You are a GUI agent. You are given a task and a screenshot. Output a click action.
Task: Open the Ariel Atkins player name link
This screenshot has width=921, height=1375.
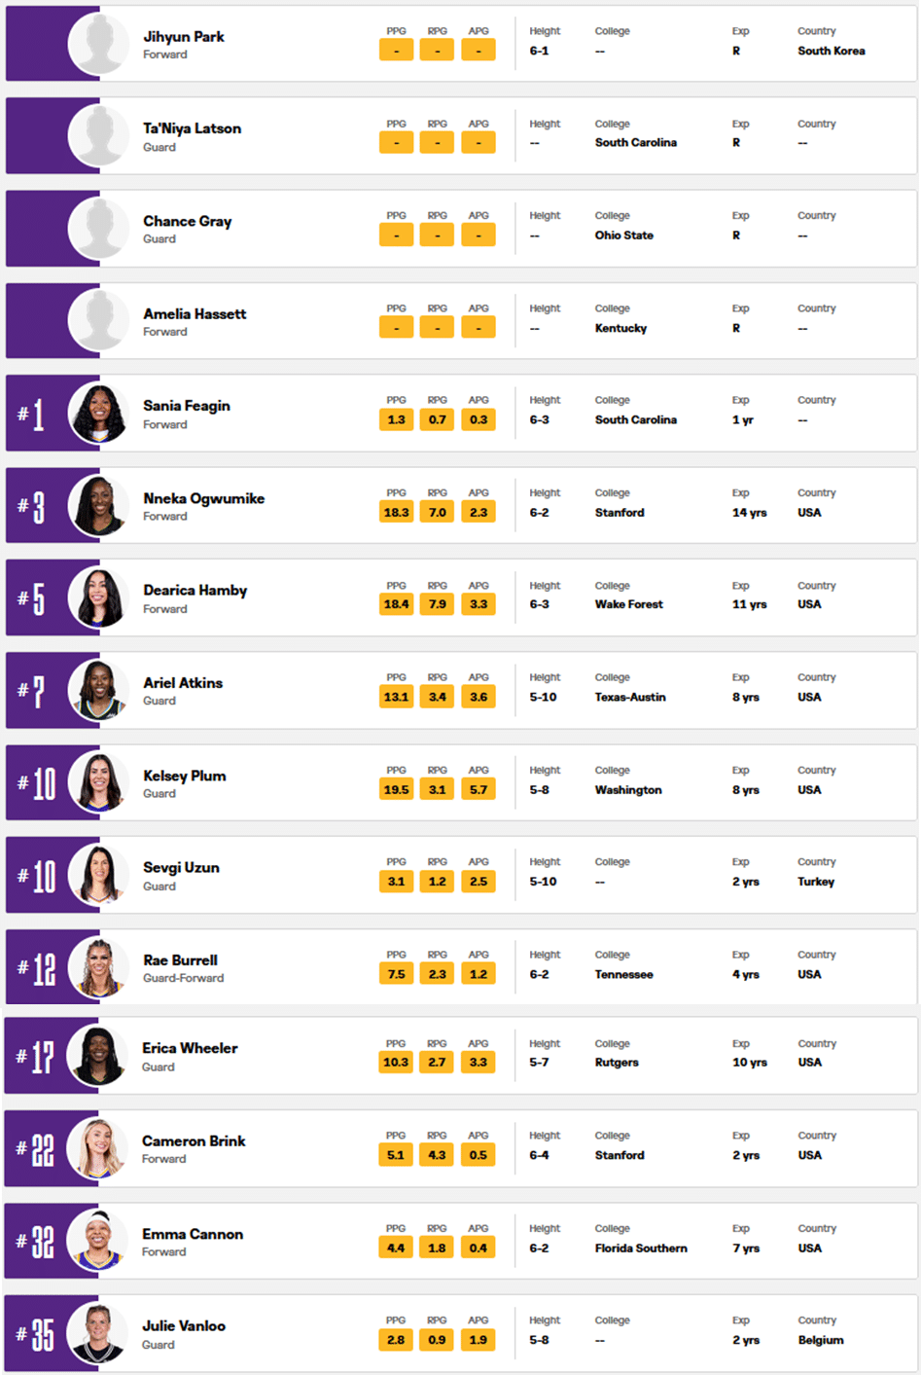tap(183, 683)
